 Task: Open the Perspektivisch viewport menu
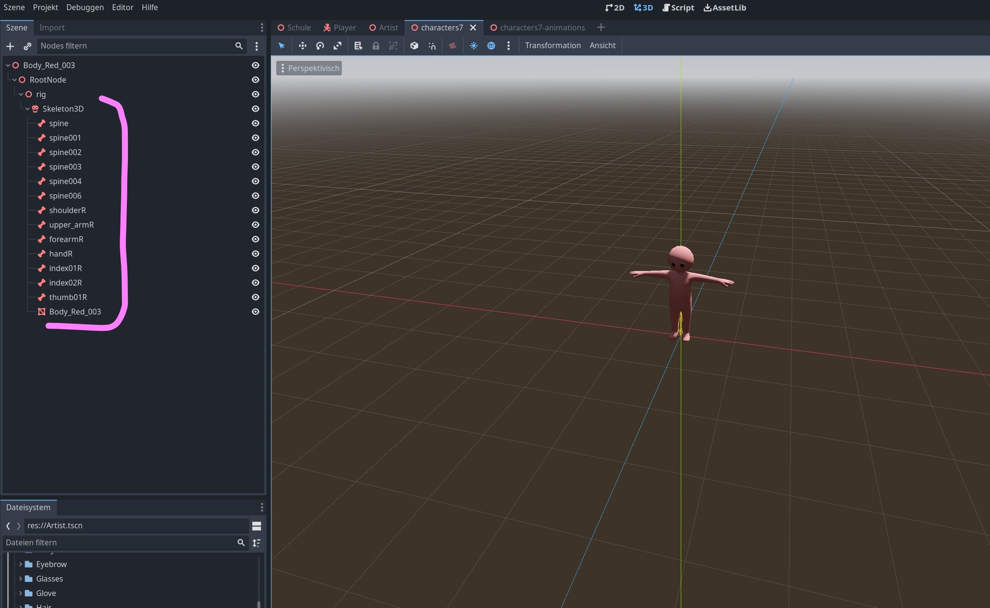pos(309,68)
